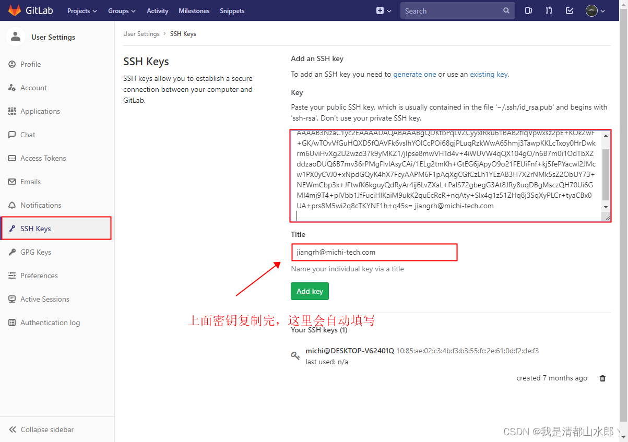Open the user avatar dropdown menu
This screenshot has height=442, width=628.
[593, 10]
